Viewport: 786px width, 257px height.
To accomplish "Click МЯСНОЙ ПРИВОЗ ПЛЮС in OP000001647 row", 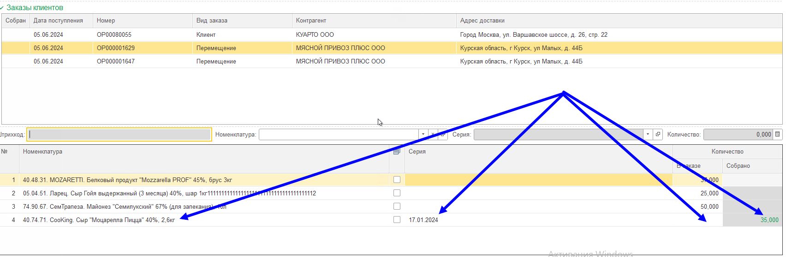I will (x=340, y=61).
